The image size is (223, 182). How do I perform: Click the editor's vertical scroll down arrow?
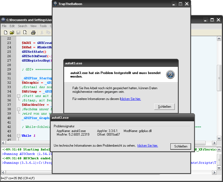click(x=219, y=138)
